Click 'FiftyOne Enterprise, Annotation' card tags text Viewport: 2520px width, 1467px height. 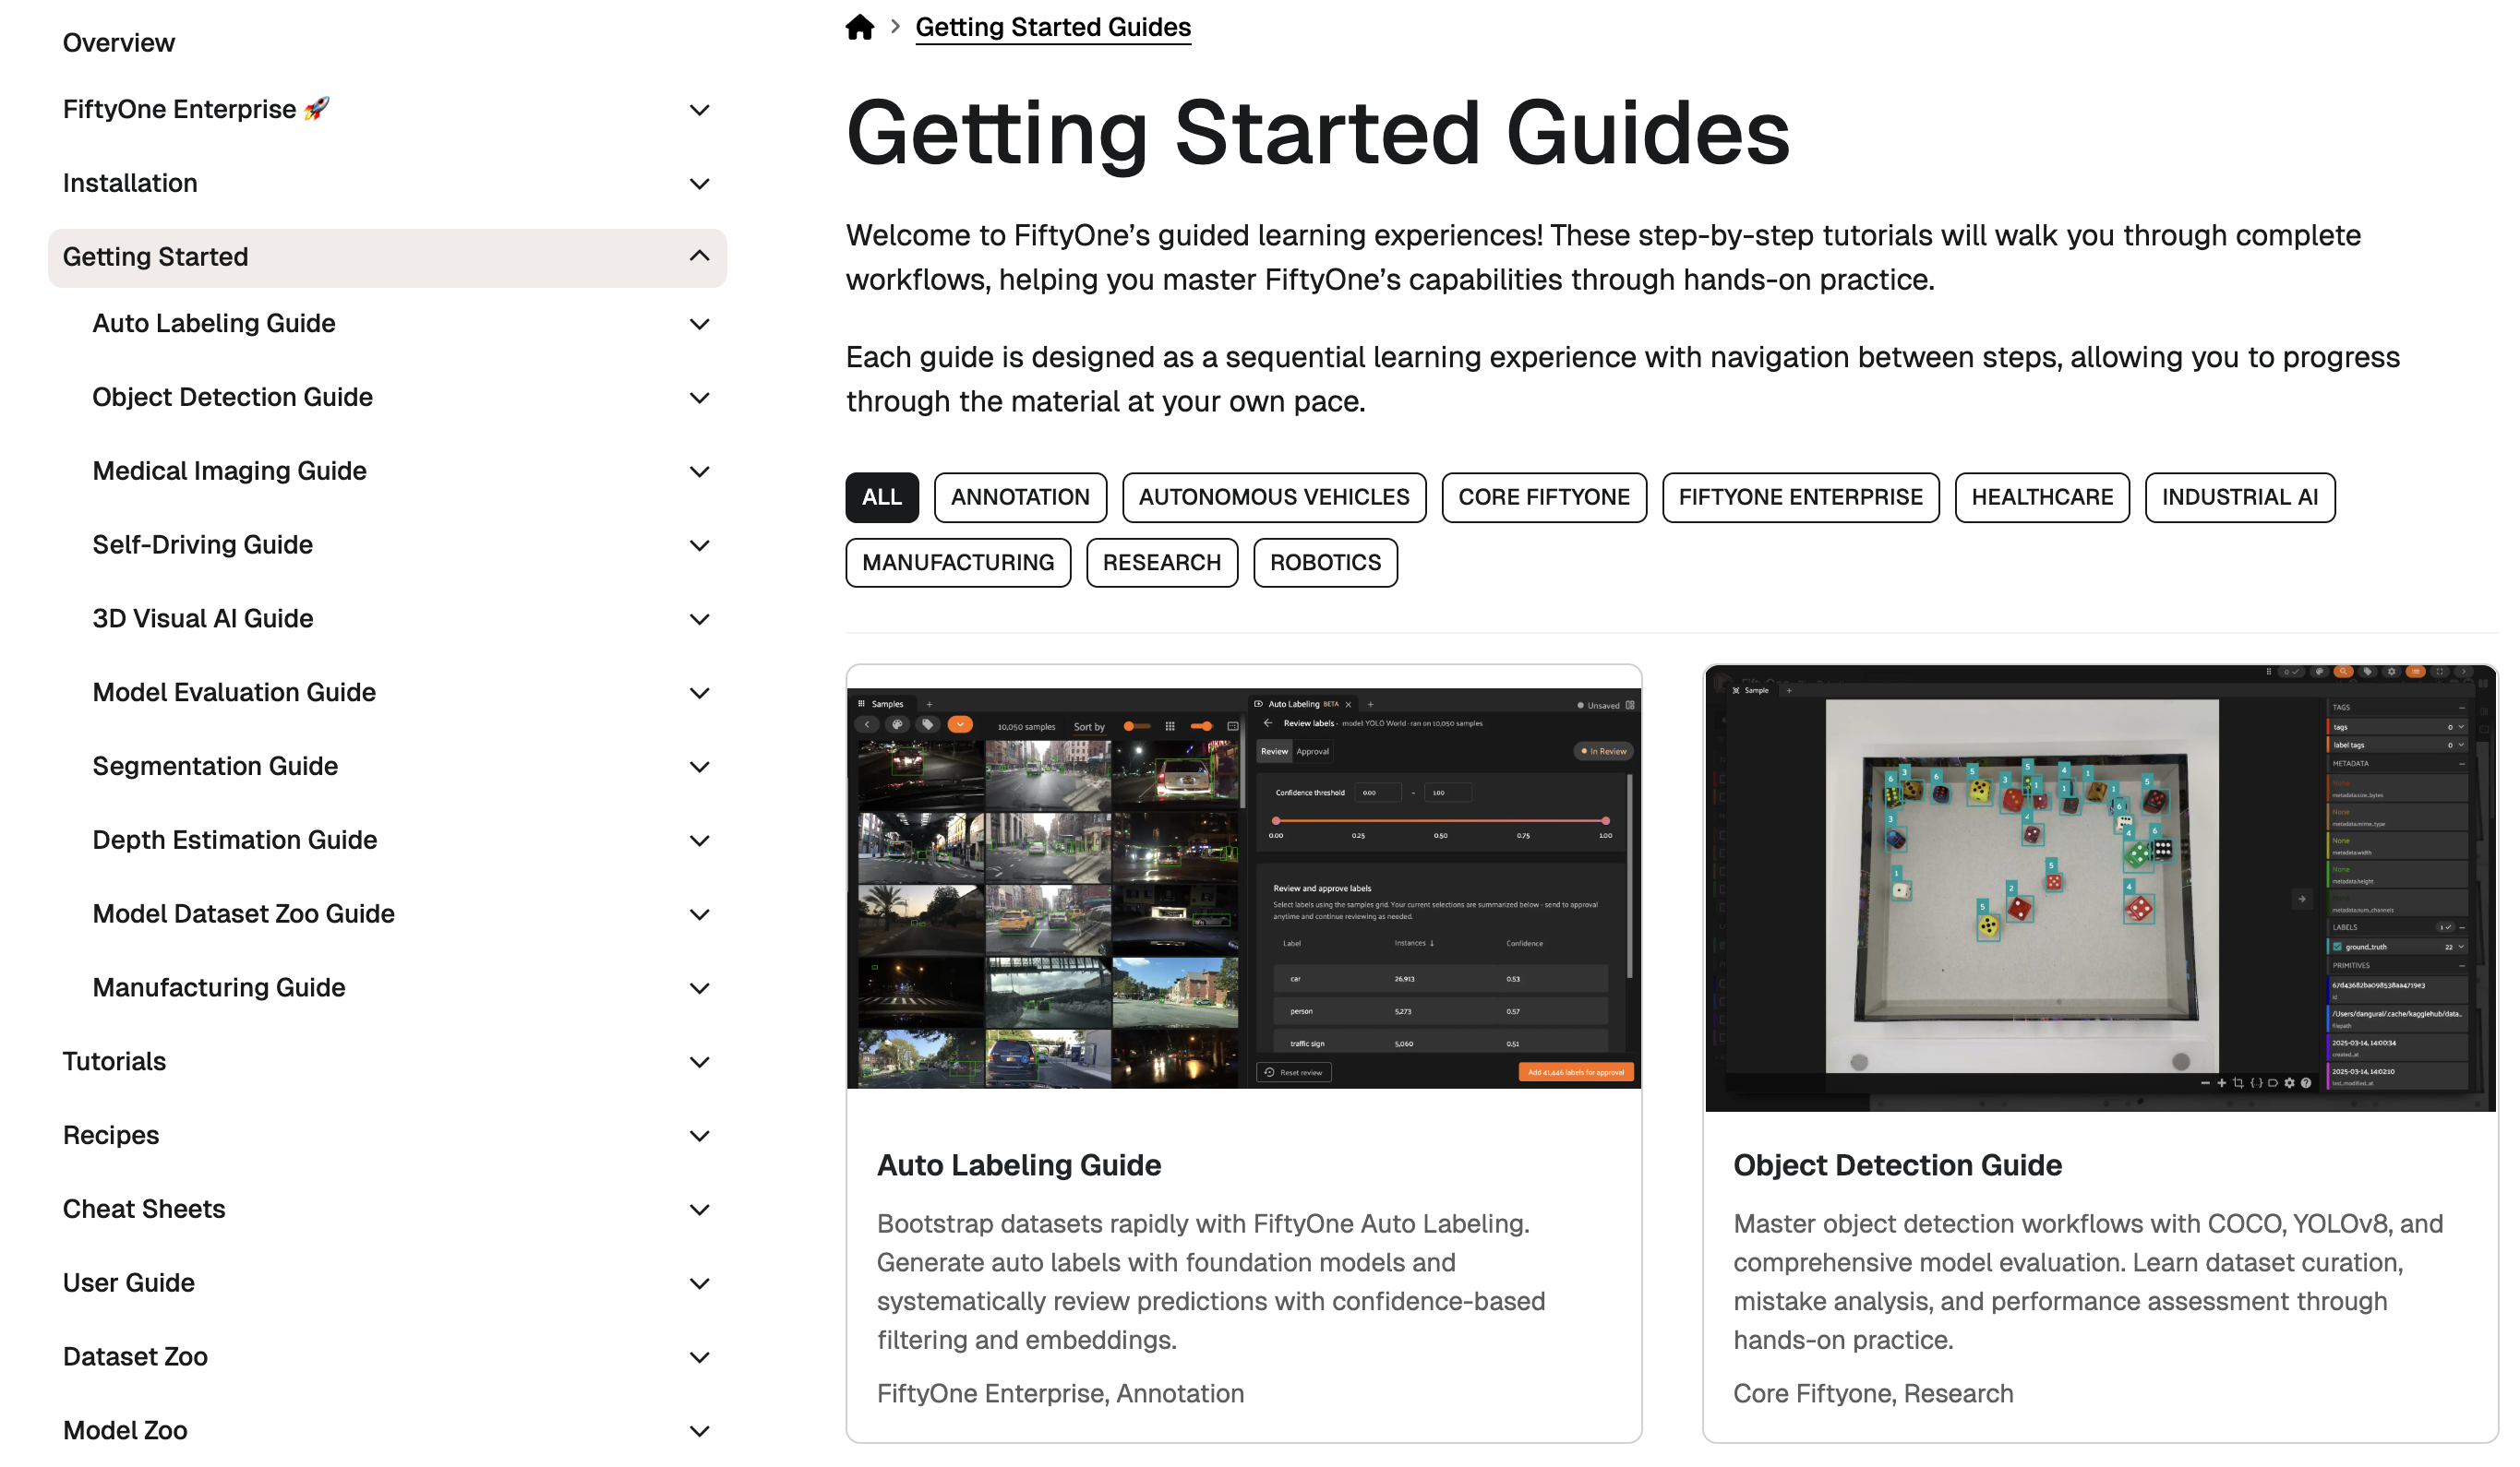point(1060,1395)
